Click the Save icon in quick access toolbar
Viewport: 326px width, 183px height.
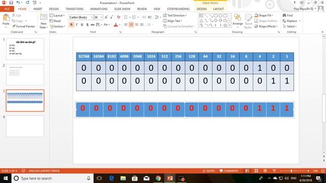11,3
